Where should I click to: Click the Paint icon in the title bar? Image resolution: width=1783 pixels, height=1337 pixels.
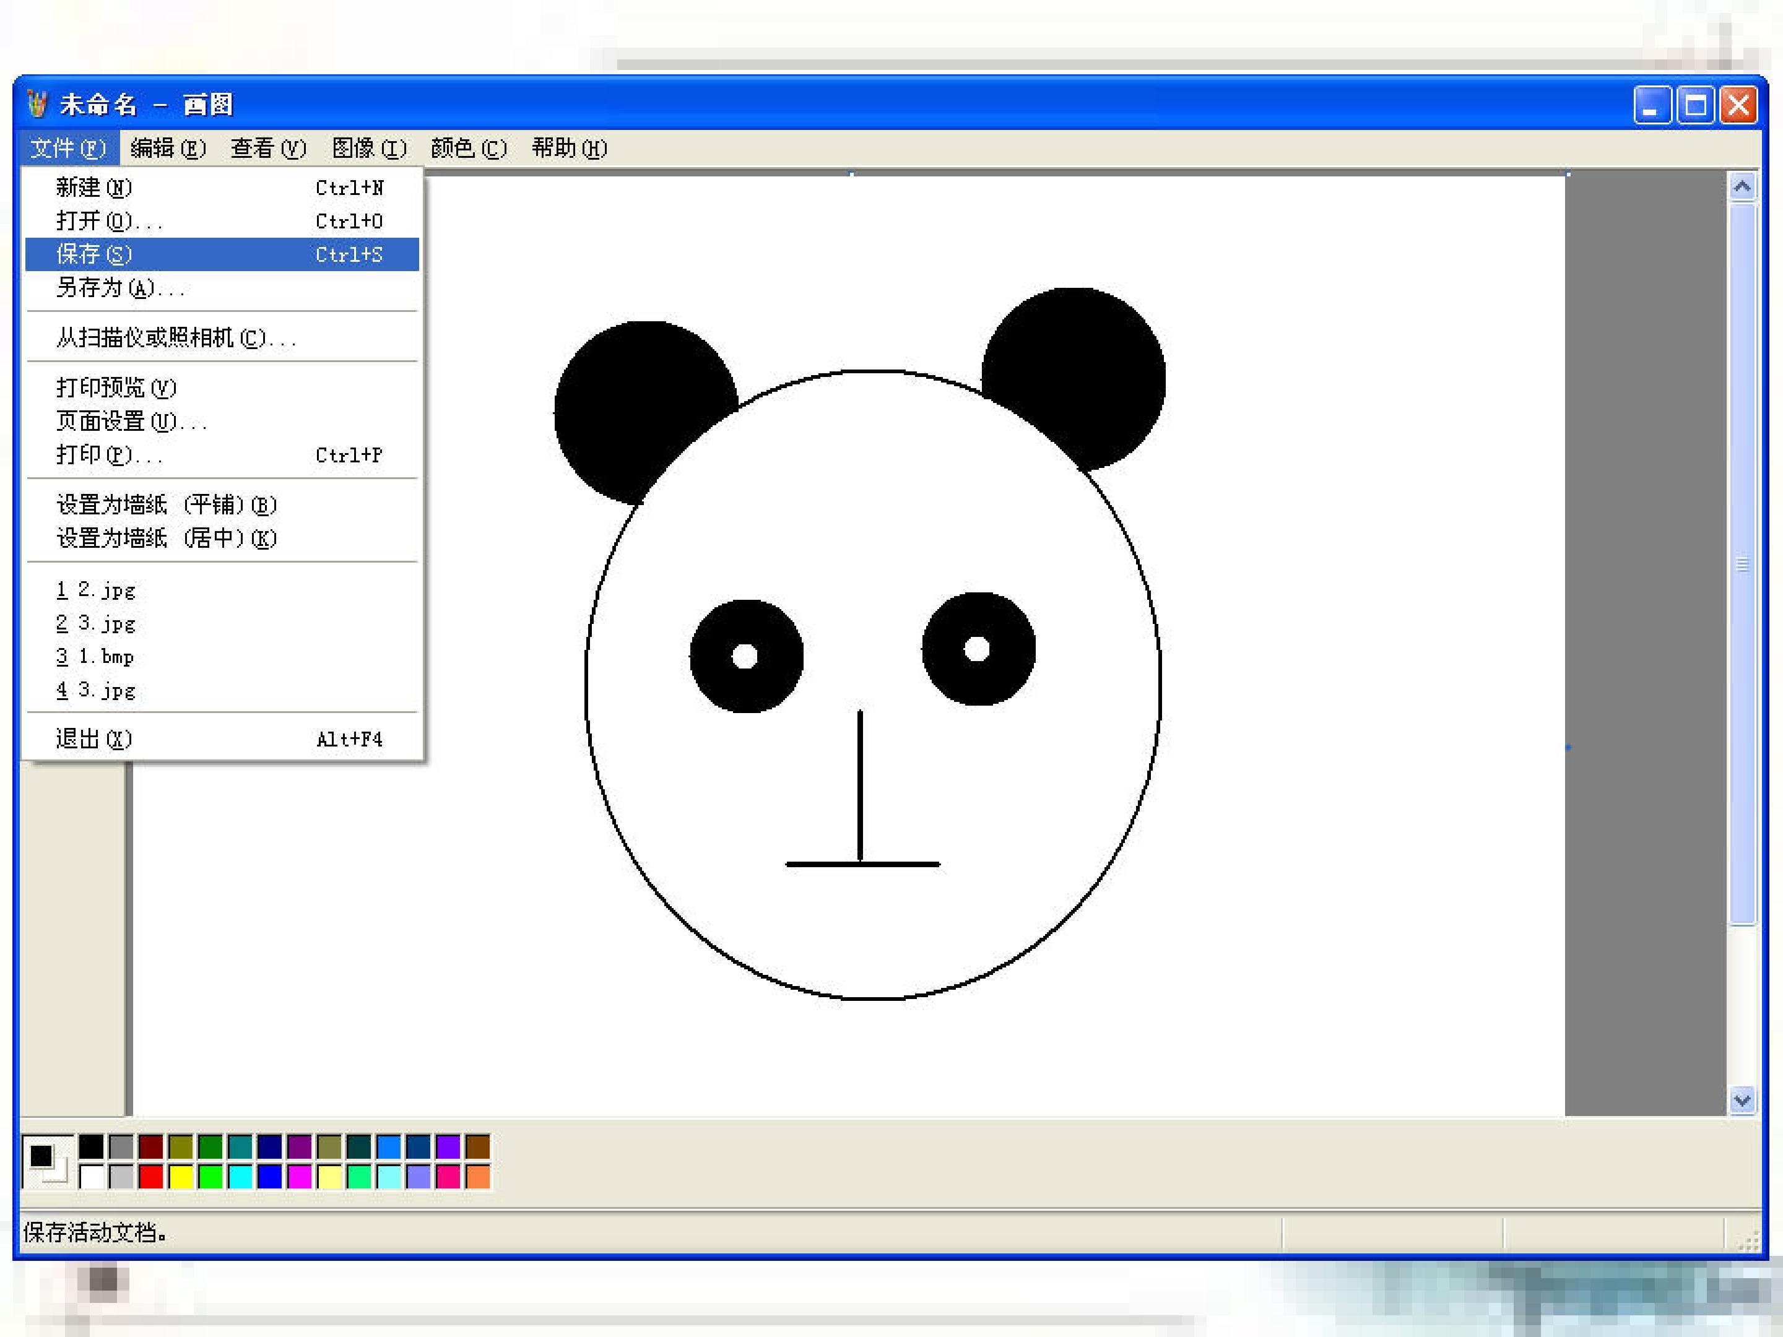37,104
